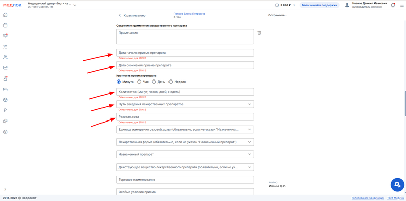Click the Особые условия приема field
The height and width of the screenshot is (201, 406).
tap(185, 192)
